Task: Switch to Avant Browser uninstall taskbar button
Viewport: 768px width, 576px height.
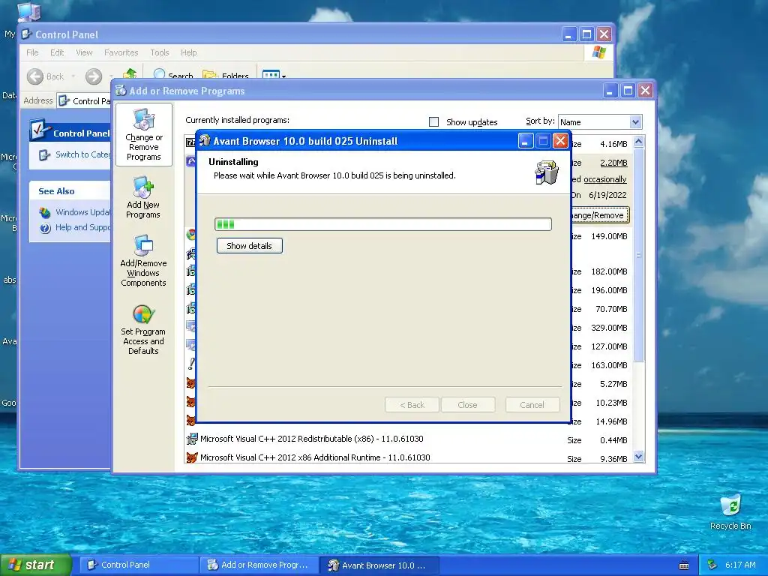Action: [379, 565]
